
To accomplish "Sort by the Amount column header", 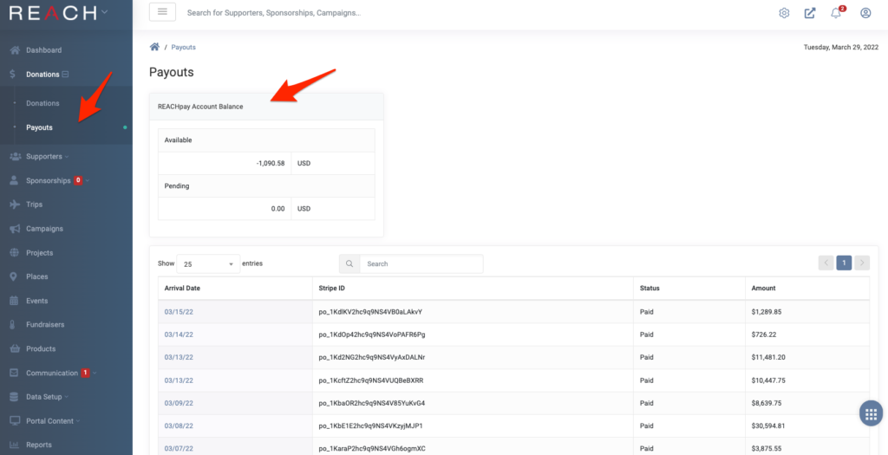I will (x=763, y=288).
